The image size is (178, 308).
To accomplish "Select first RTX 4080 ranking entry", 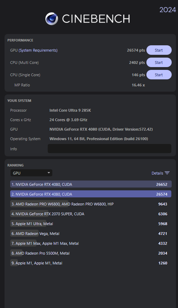I will [91, 184].
